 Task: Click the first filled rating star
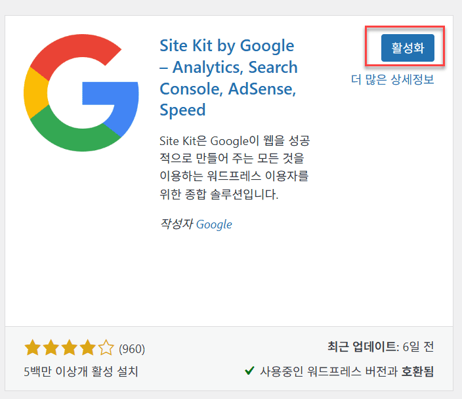32,348
